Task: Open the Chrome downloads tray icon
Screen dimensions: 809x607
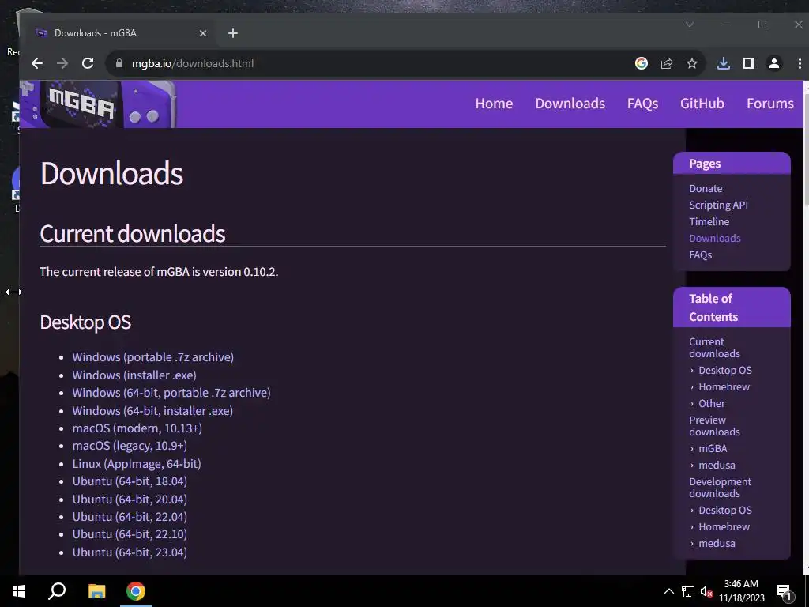Action: [x=724, y=63]
